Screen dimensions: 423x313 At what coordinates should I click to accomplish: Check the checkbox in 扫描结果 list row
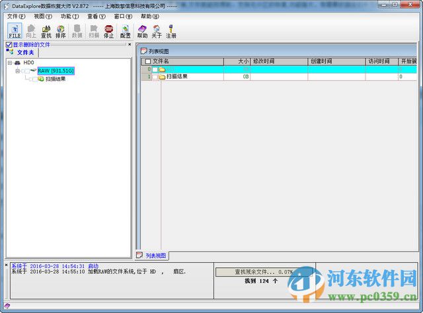tap(155, 77)
